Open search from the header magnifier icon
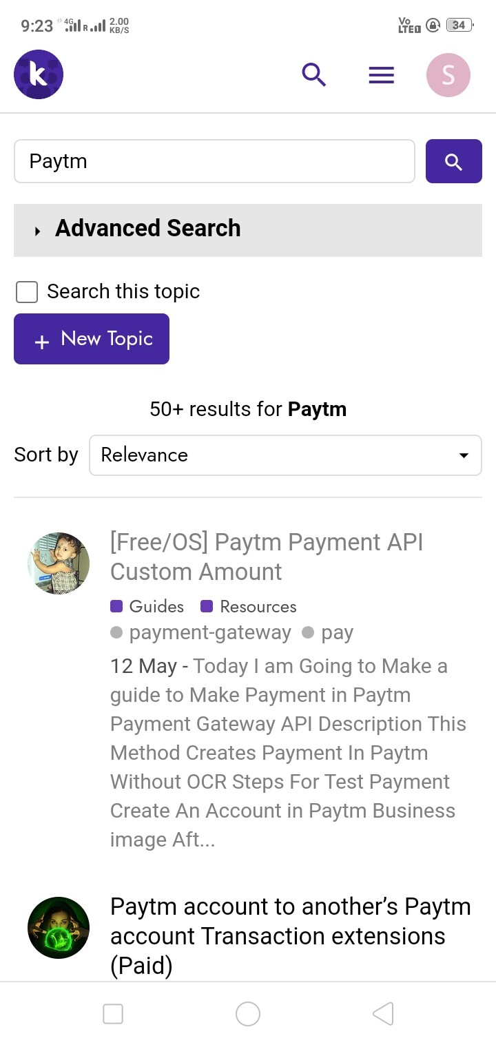Viewport: 496px width, 1047px height. point(314,74)
